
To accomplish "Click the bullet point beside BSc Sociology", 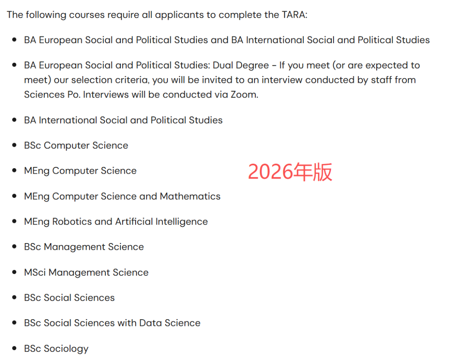I will pyautogui.click(x=15, y=349).
